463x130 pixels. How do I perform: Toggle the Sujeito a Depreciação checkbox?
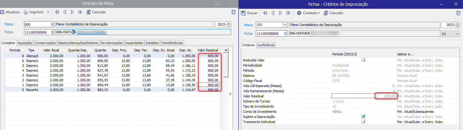coord(363,116)
